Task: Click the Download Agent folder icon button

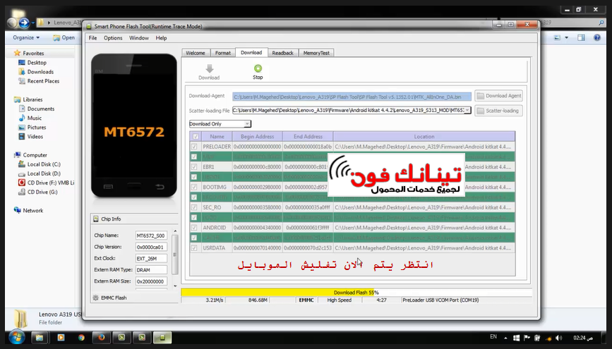Action: tap(498, 96)
